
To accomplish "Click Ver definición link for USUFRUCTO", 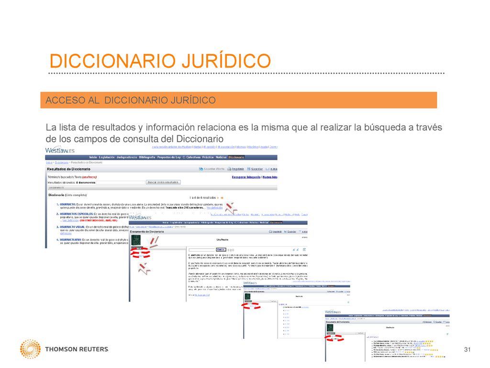I will click(x=214, y=207).
